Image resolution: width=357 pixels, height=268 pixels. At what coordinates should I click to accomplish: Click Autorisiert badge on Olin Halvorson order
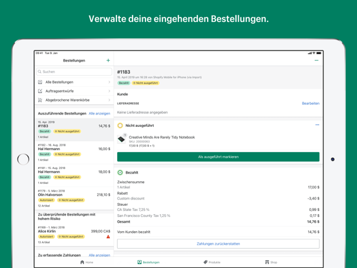[47, 200]
